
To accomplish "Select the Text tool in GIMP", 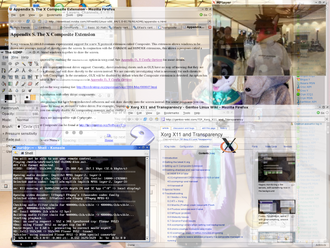I will click(x=37, y=77).
